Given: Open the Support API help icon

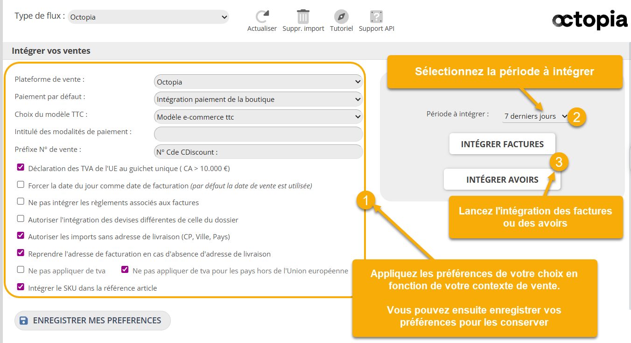Looking at the screenshot, I should (376, 17).
